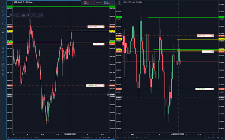This screenshot has width=225, height=140.
Task: Select the zoom-in magnifier tool
Action: click(x=3, y=42)
